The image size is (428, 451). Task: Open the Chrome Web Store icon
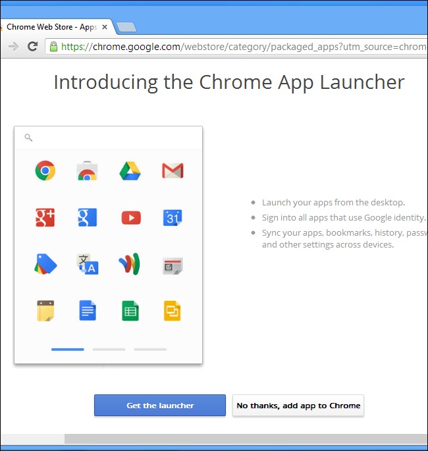tap(87, 171)
